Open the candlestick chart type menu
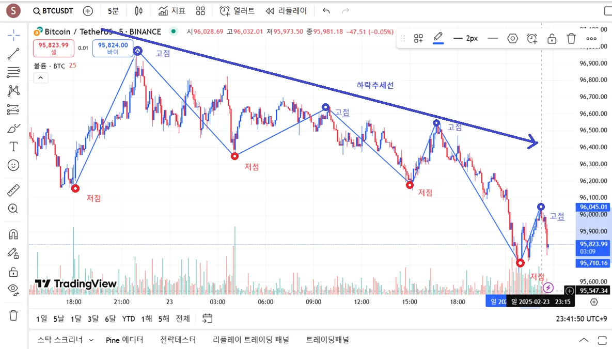The height and width of the screenshot is (349, 612). tap(138, 11)
